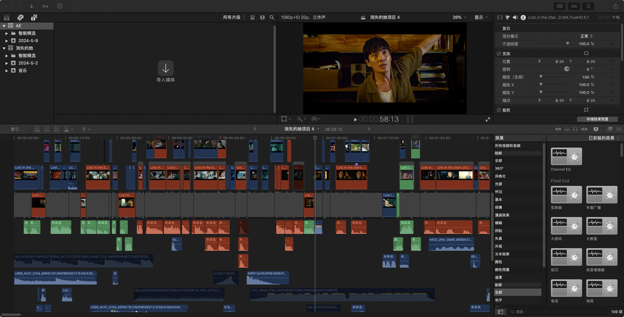624x317 pixels.
Task: Select the 风格化 effects category
Action: 500,176
